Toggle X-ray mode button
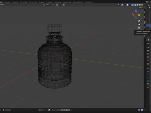This screenshot has height=113, width=151. pyautogui.click(x=132, y=5)
